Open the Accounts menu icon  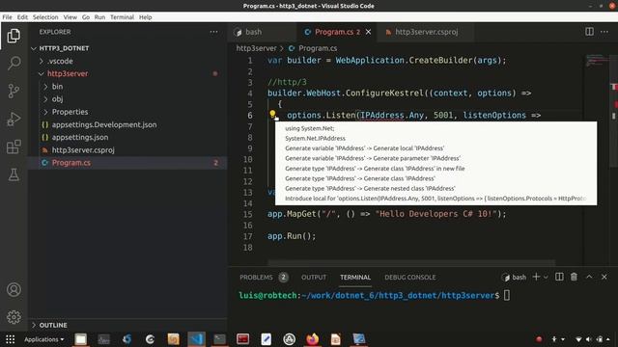pos(14,289)
